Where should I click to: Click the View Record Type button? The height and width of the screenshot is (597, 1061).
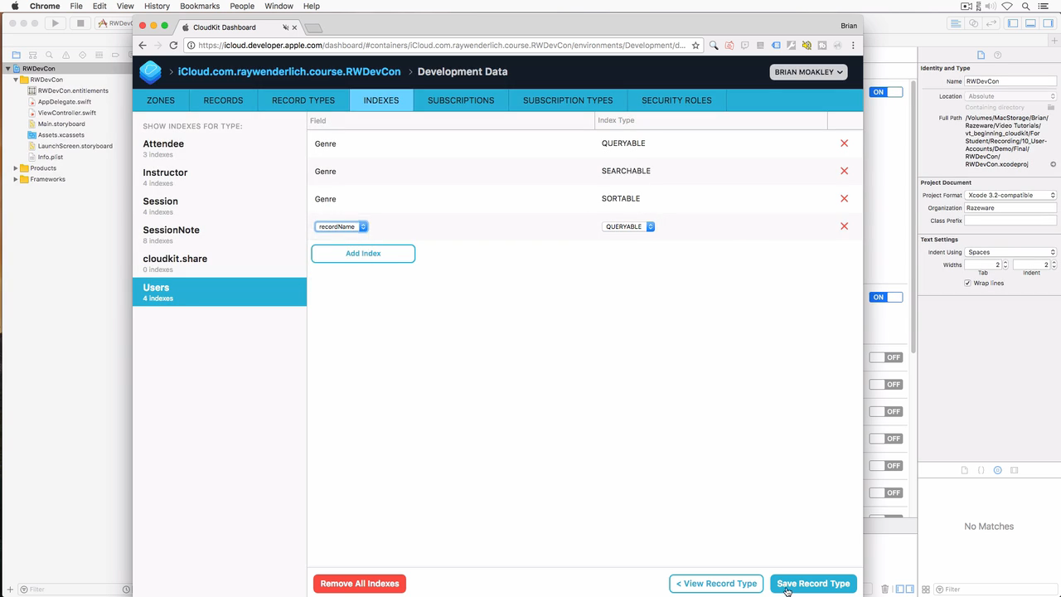click(x=716, y=584)
